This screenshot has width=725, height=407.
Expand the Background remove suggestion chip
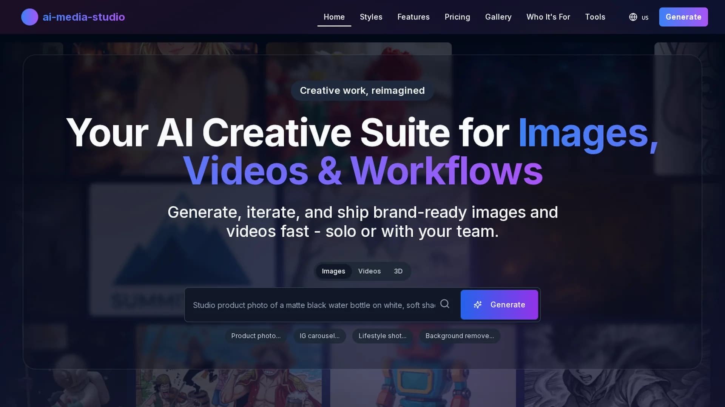point(460,336)
